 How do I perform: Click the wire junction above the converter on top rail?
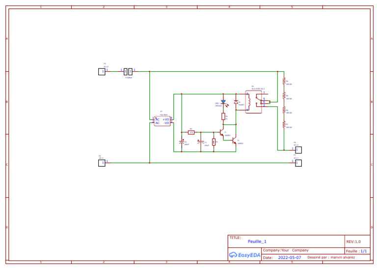[x=150, y=71]
